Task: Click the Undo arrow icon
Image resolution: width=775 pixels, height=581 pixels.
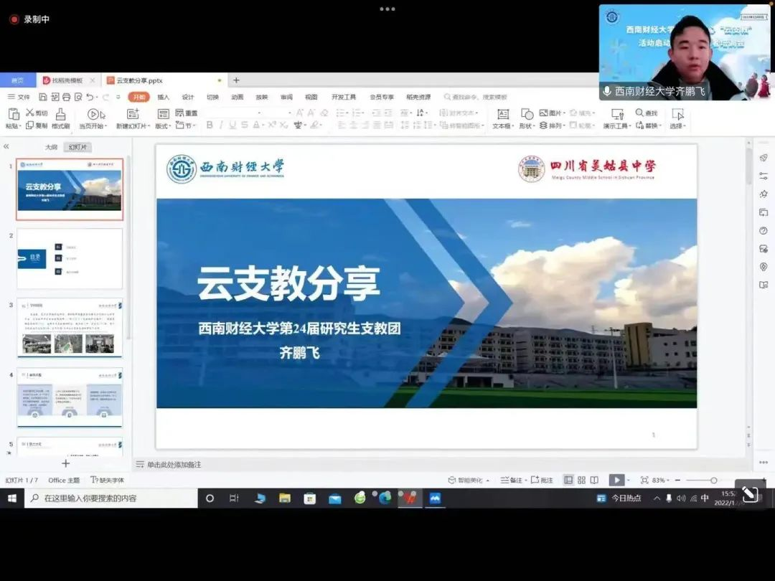Action: (90, 97)
